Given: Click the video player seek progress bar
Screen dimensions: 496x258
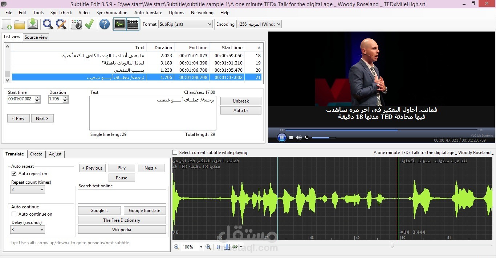Looking at the screenshot, I should (381, 130).
